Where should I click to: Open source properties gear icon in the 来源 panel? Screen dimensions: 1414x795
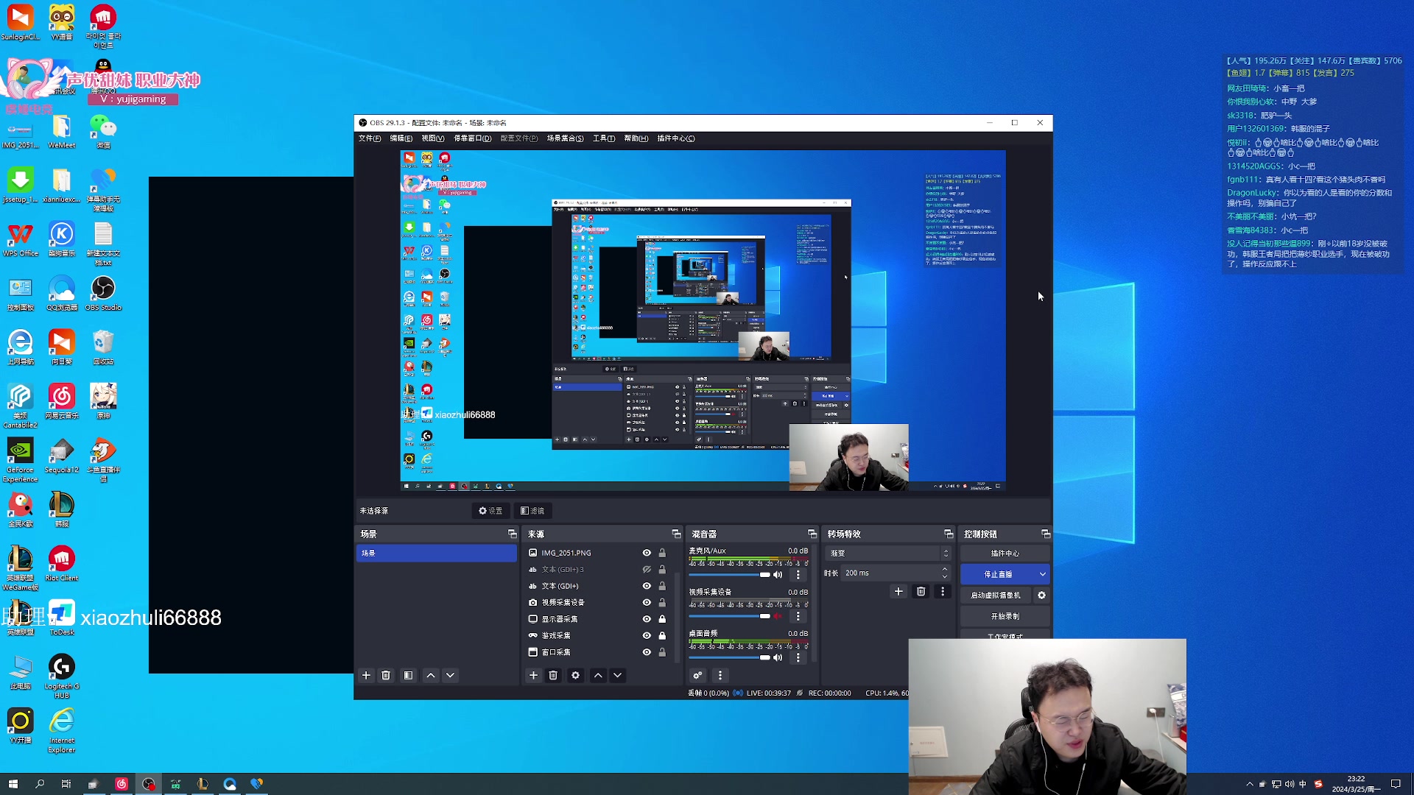pos(576,675)
